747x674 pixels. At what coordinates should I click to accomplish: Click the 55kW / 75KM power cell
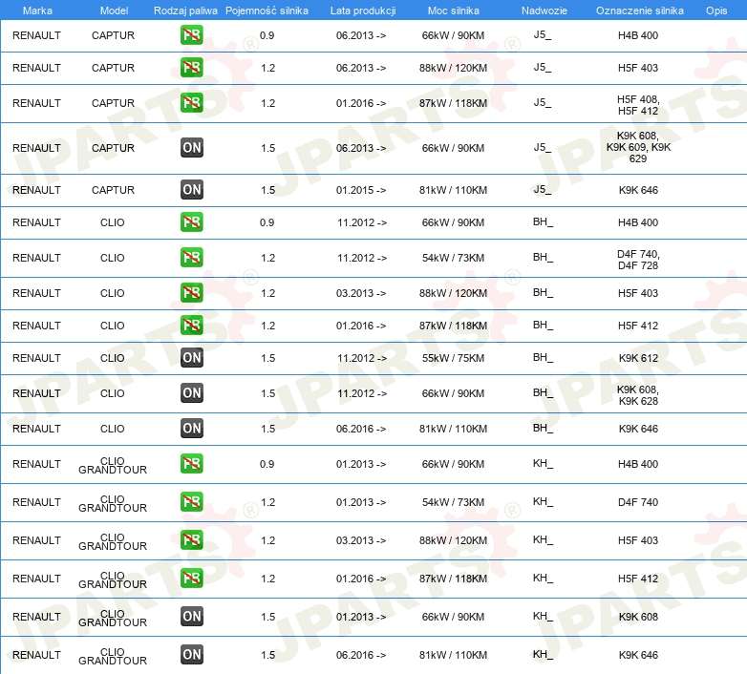[x=453, y=358]
